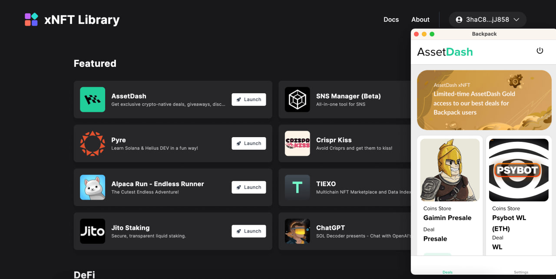Screen dimensions: 556x279
Task: Switch to the Deals tab in Backpack
Action: coord(447,272)
